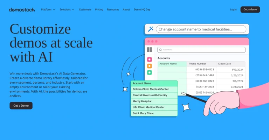Open the Demo HQ Day link
Screen dimensions: 269x140
[142, 9]
